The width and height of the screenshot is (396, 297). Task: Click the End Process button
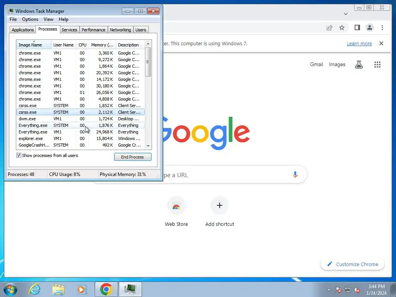pyautogui.click(x=133, y=157)
